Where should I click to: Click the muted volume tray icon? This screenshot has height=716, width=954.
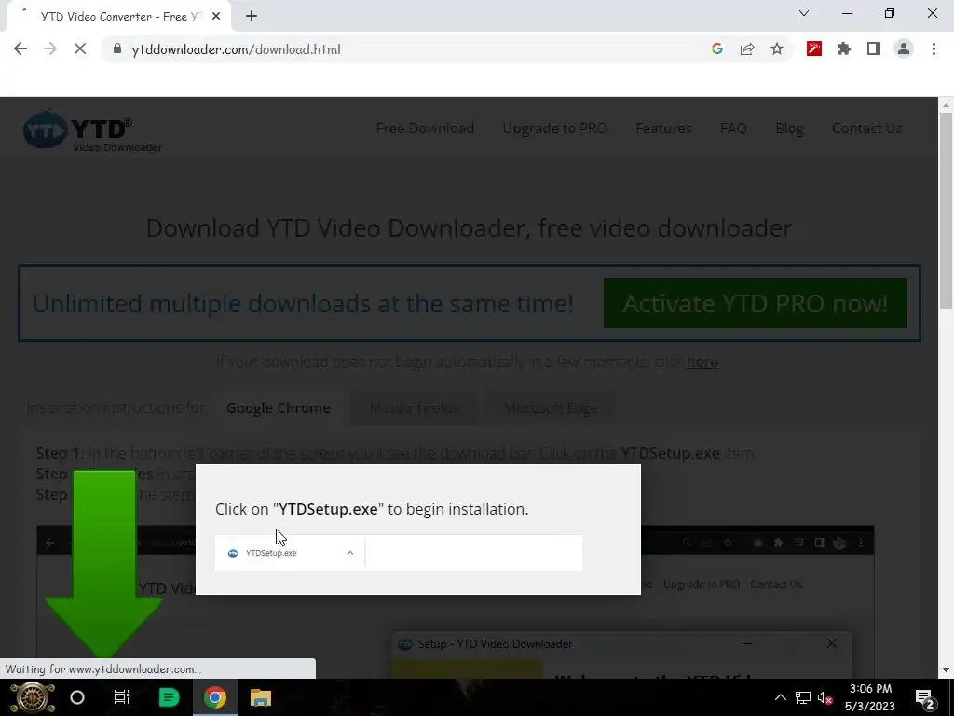pyautogui.click(x=825, y=697)
